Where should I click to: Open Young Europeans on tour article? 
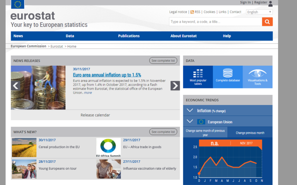[58, 168]
